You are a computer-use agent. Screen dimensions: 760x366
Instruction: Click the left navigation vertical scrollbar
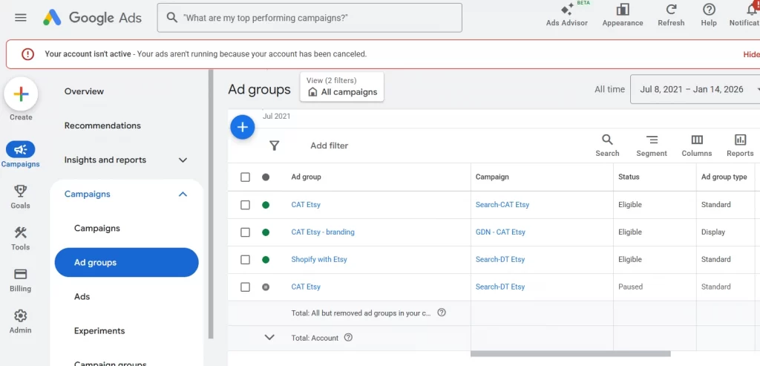point(211,203)
